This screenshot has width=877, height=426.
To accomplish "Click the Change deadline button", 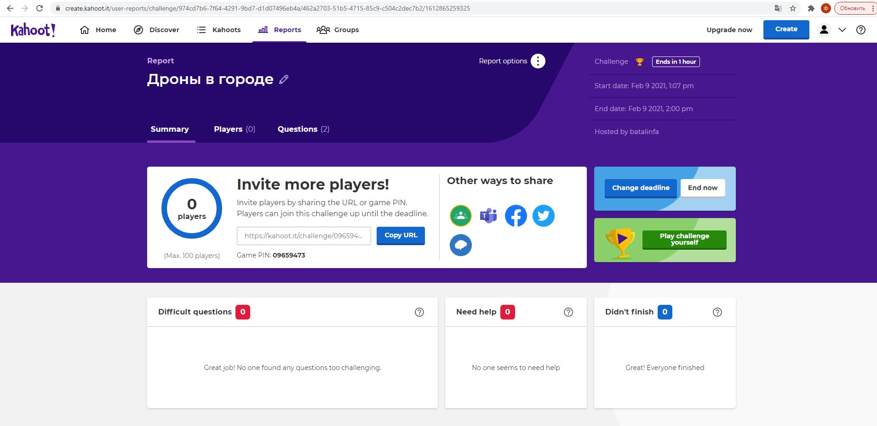I will pyautogui.click(x=641, y=188).
